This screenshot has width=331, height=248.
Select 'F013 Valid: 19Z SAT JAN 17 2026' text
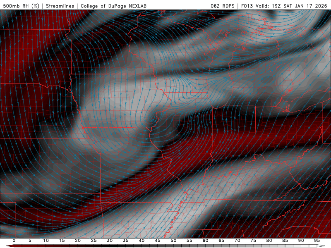point(284,6)
